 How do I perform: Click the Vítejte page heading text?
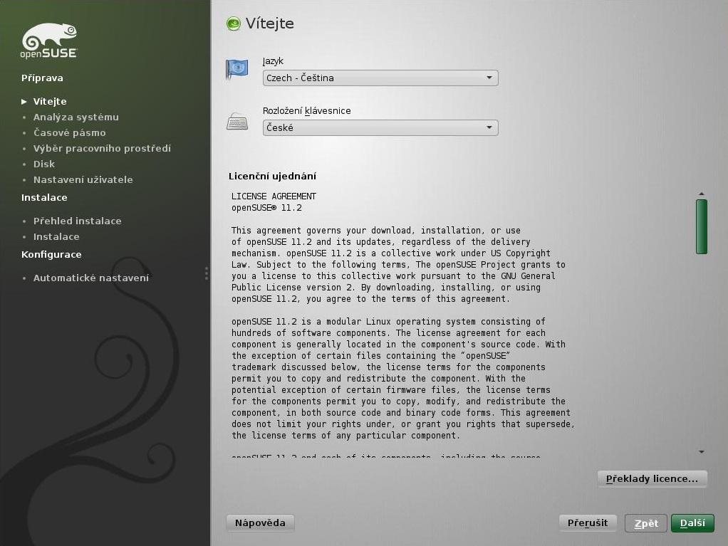[x=270, y=23]
